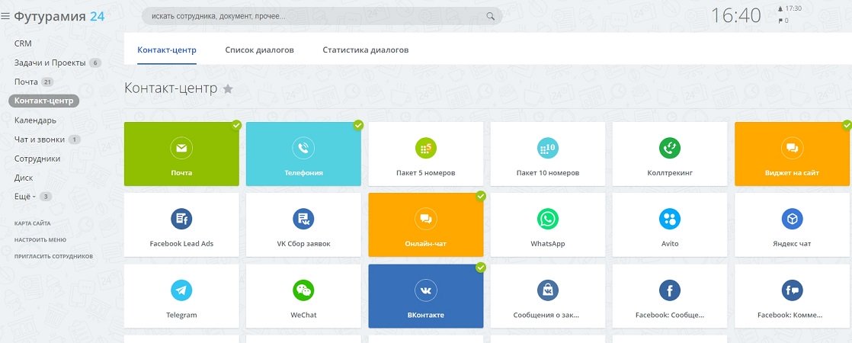Open the Онлайн-чат orange tile icon
The image size is (852, 343).
[x=425, y=219]
